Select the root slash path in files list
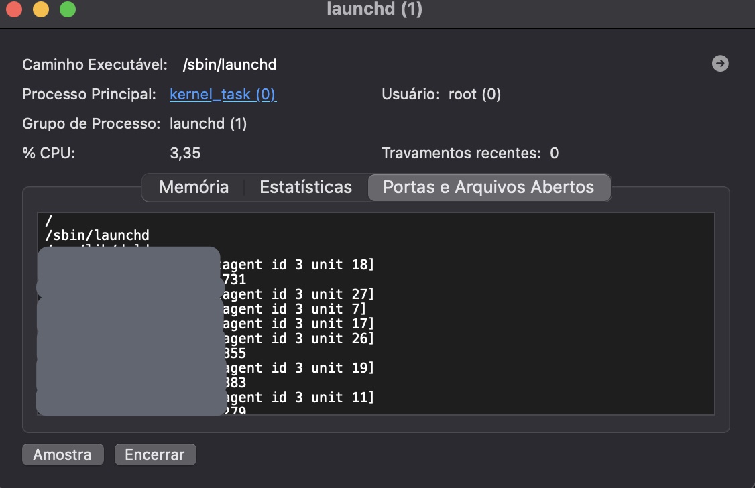Viewport: 755px width, 488px height. pyautogui.click(x=48, y=220)
